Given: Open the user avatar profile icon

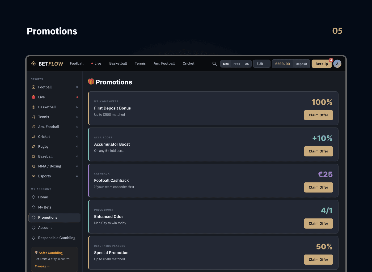Looking at the screenshot, I should click(337, 64).
